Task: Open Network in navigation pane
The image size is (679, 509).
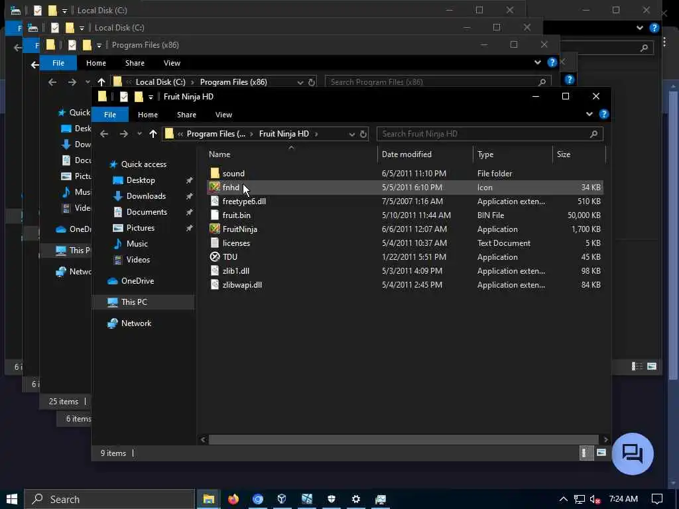Action: tap(136, 323)
